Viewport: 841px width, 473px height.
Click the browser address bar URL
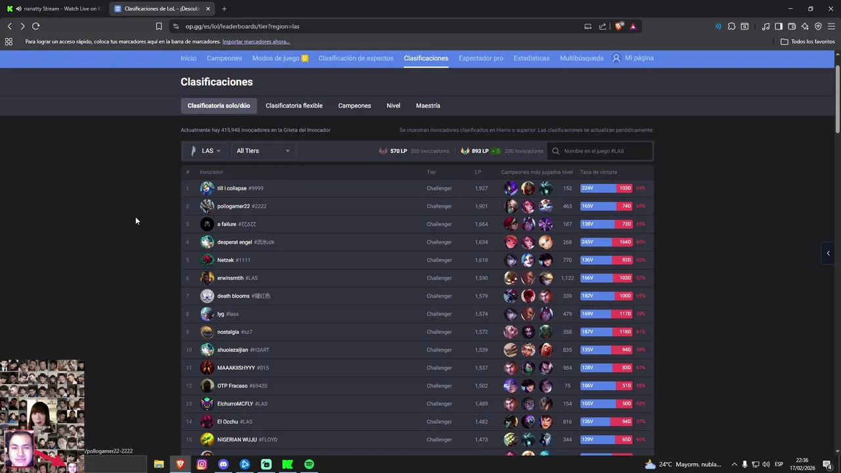242,26
